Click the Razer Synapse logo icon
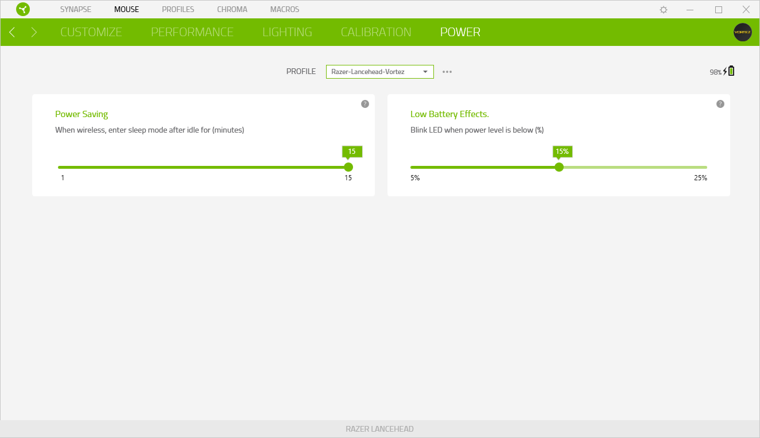760x438 pixels. pos(23,9)
